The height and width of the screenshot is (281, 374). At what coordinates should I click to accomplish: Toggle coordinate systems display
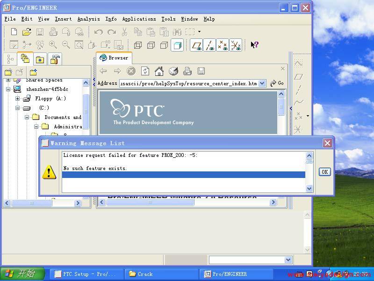coord(236,45)
